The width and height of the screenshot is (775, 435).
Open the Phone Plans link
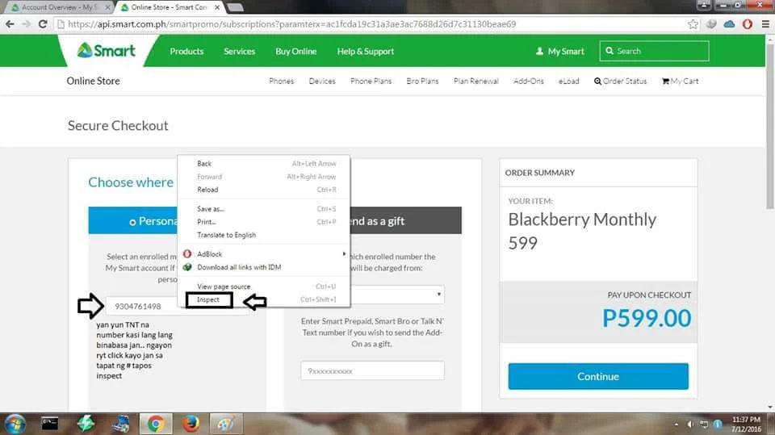coord(371,81)
